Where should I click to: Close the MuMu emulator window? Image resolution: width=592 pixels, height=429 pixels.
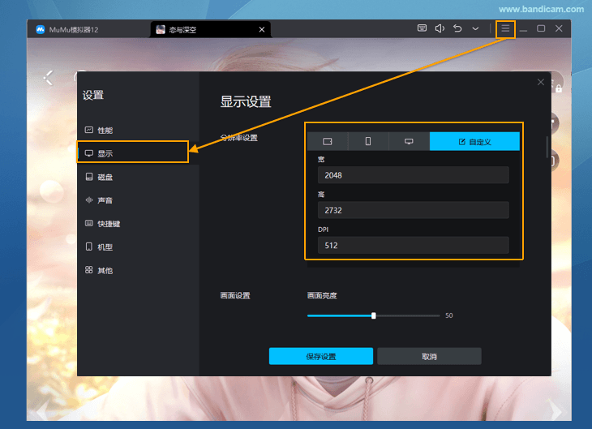tap(559, 28)
